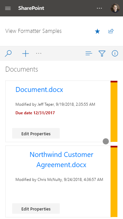The width and height of the screenshot is (123, 219).
Task: Open toolbar more actions ellipsis
Action: click(x=39, y=53)
